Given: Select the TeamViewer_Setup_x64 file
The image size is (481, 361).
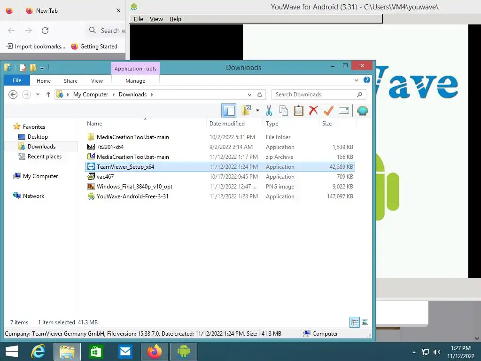Looking at the screenshot, I should 220,167.
